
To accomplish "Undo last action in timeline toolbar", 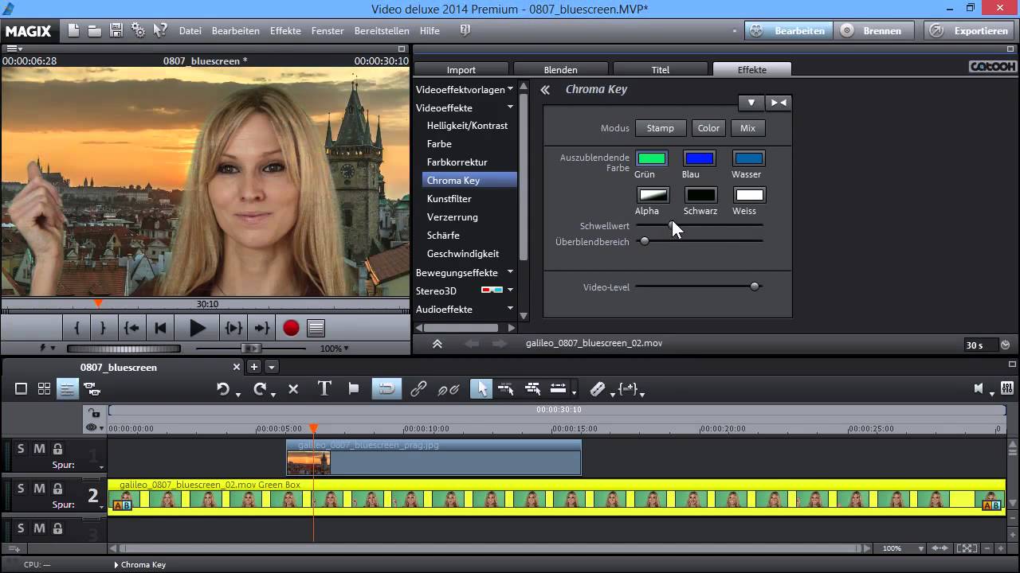I will (223, 389).
